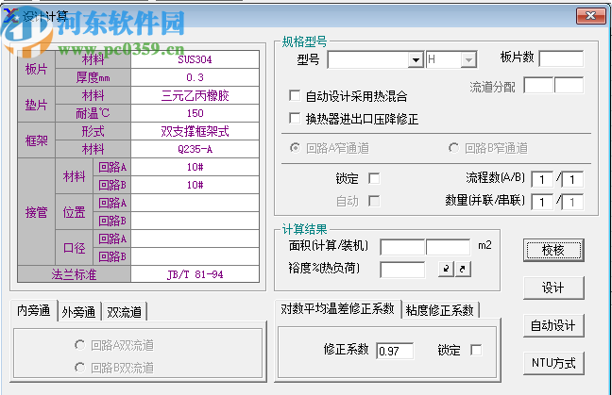Select 接管 材料 回路A cell 10#
Viewport: 612px width, 395px height.
195,167
